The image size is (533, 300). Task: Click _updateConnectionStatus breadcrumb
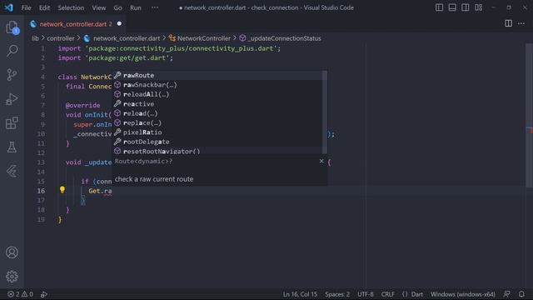pyautogui.click(x=285, y=38)
